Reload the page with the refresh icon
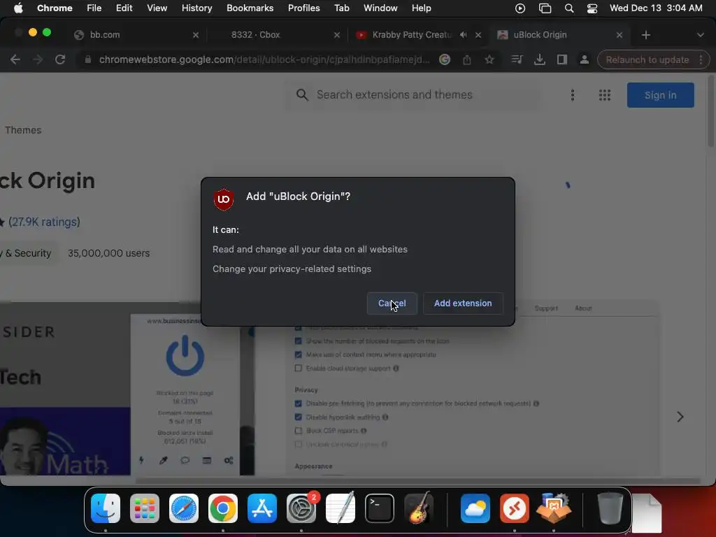The width and height of the screenshot is (716, 537). point(60,59)
